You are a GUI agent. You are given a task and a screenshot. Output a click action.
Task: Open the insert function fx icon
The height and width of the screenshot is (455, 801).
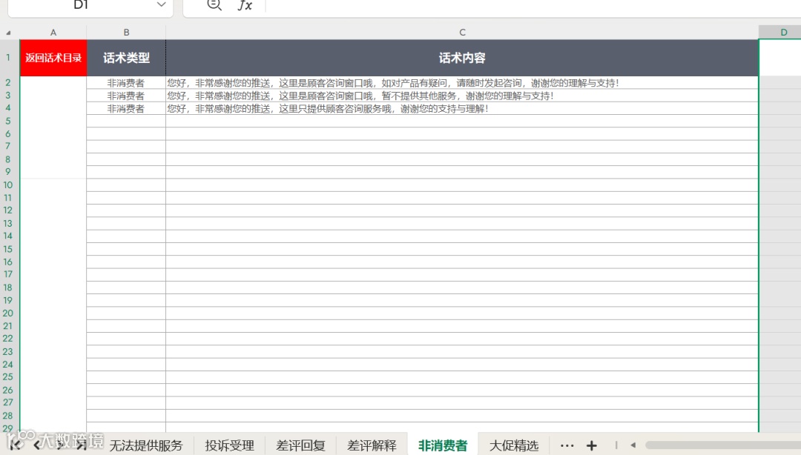(245, 6)
